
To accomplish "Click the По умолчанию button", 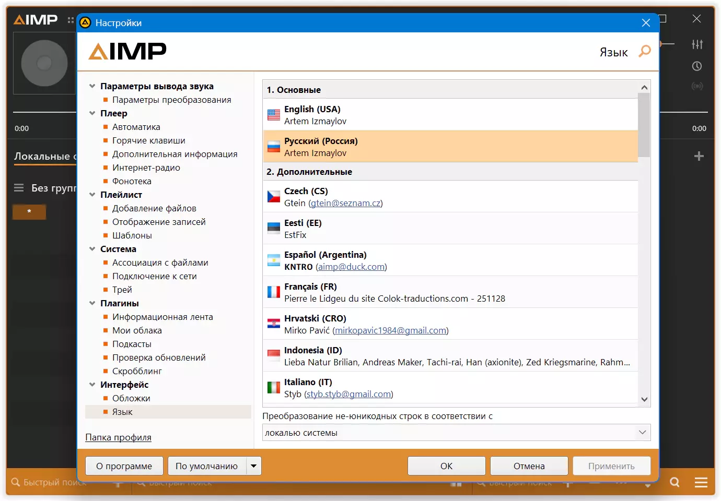I will pyautogui.click(x=207, y=466).
